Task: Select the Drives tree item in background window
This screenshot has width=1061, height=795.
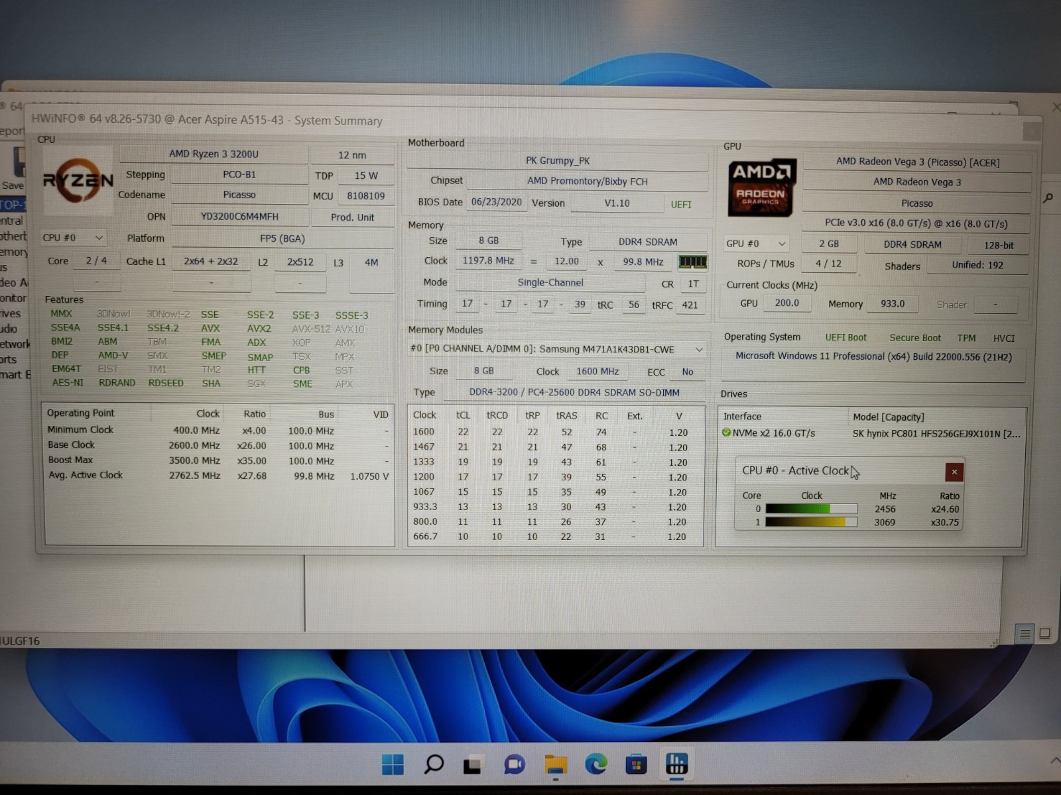Action: click(x=11, y=313)
